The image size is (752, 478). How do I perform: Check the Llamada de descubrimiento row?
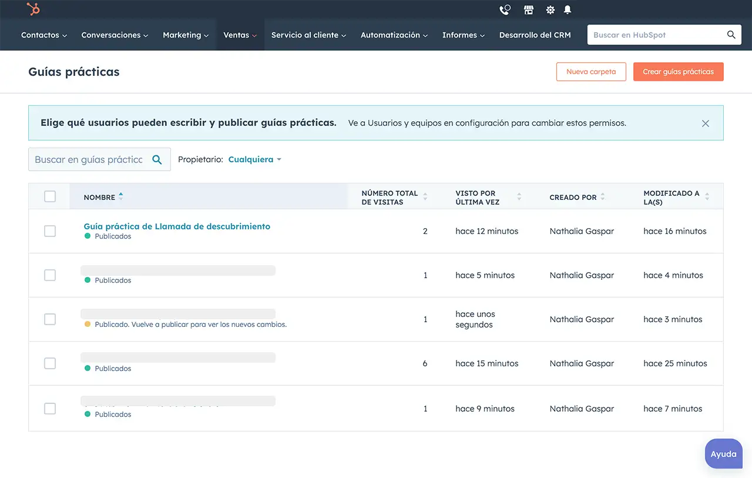[50, 231]
